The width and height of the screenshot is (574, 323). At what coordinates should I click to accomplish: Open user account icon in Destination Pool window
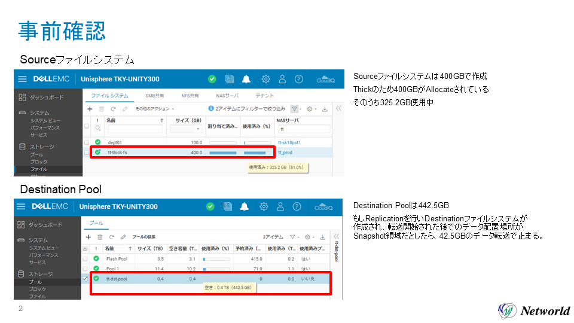click(280, 206)
